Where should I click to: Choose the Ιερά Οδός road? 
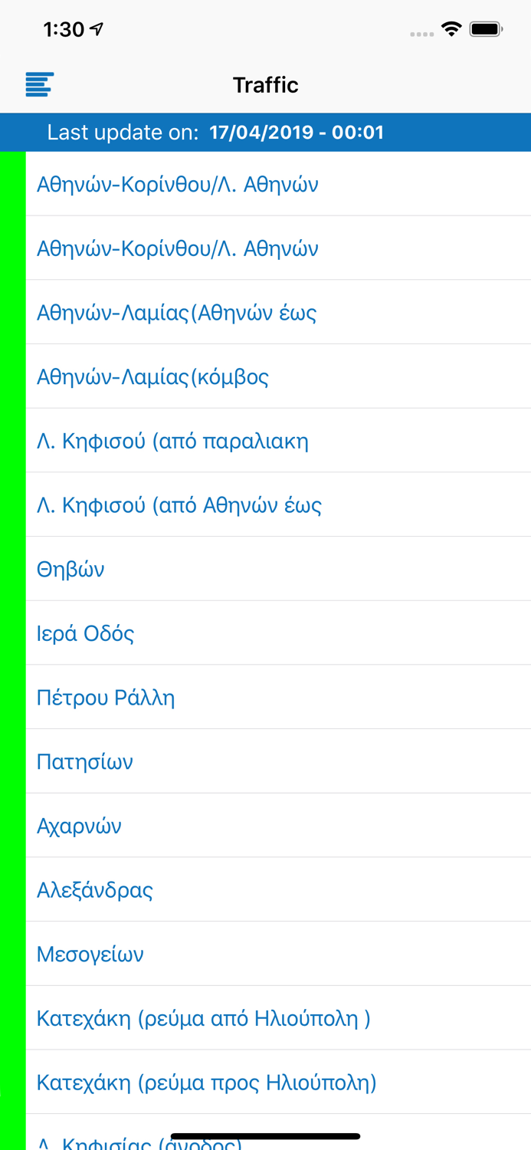pyautogui.click(x=86, y=634)
